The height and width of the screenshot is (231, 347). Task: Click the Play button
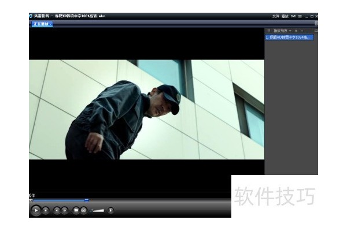tap(36, 210)
